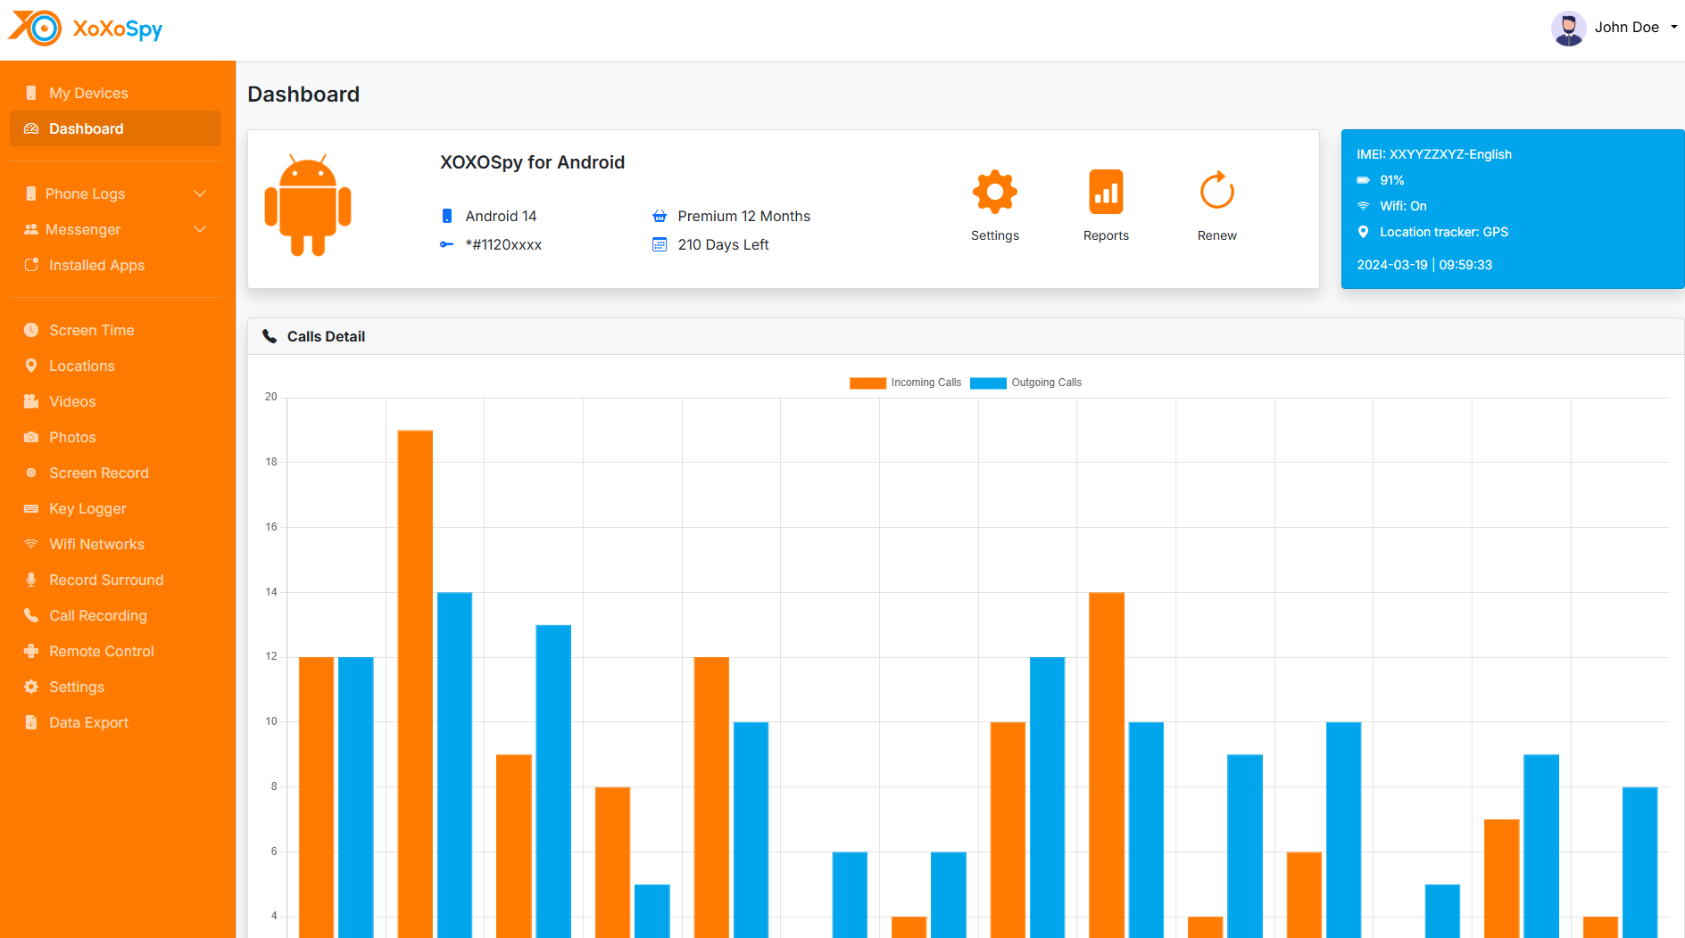Click the Locations pin icon
Screen dimensions: 1685x938
pyautogui.click(x=31, y=366)
